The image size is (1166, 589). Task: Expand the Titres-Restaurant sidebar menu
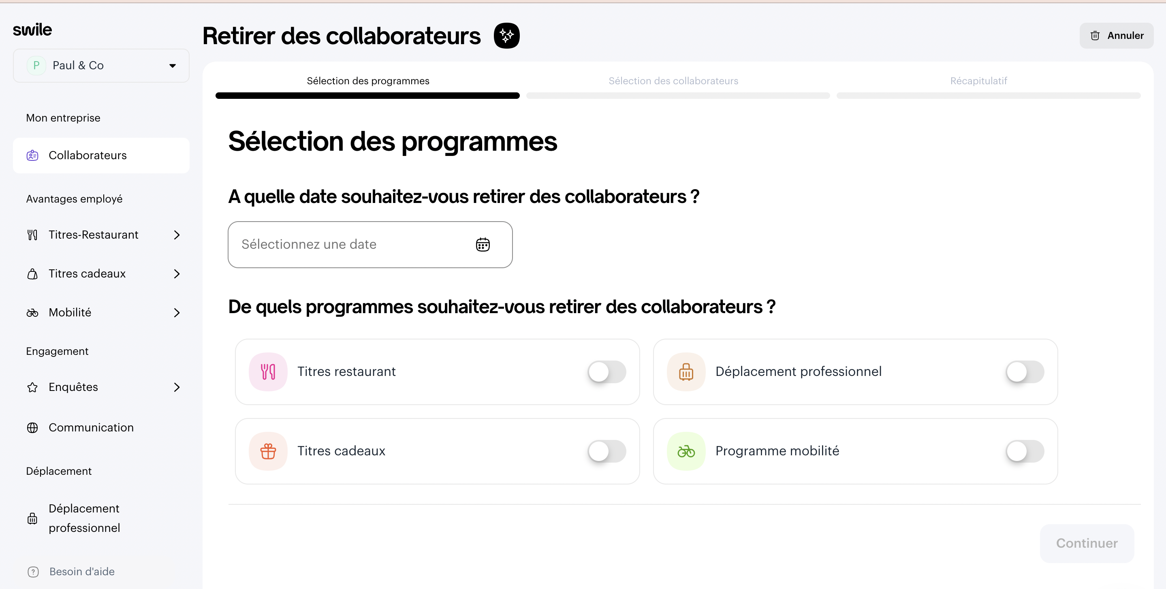coord(177,235)
